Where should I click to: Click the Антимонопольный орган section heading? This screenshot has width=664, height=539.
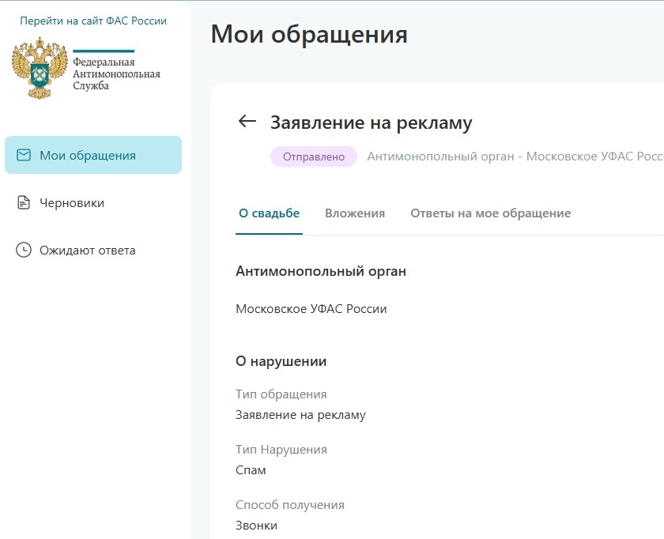point(321,271)
